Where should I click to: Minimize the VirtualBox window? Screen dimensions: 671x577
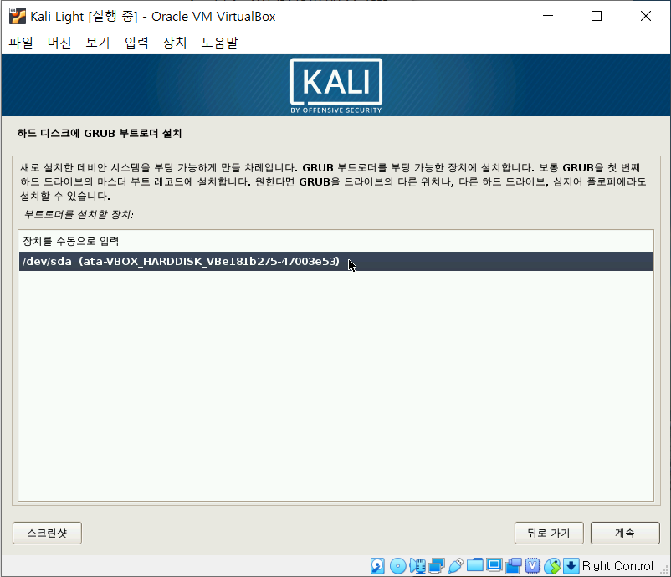pos(548,16)
